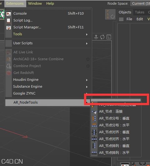Select AR_节点分布：水平 entry
Screen dimensions: 150x166
coord(116,125)
